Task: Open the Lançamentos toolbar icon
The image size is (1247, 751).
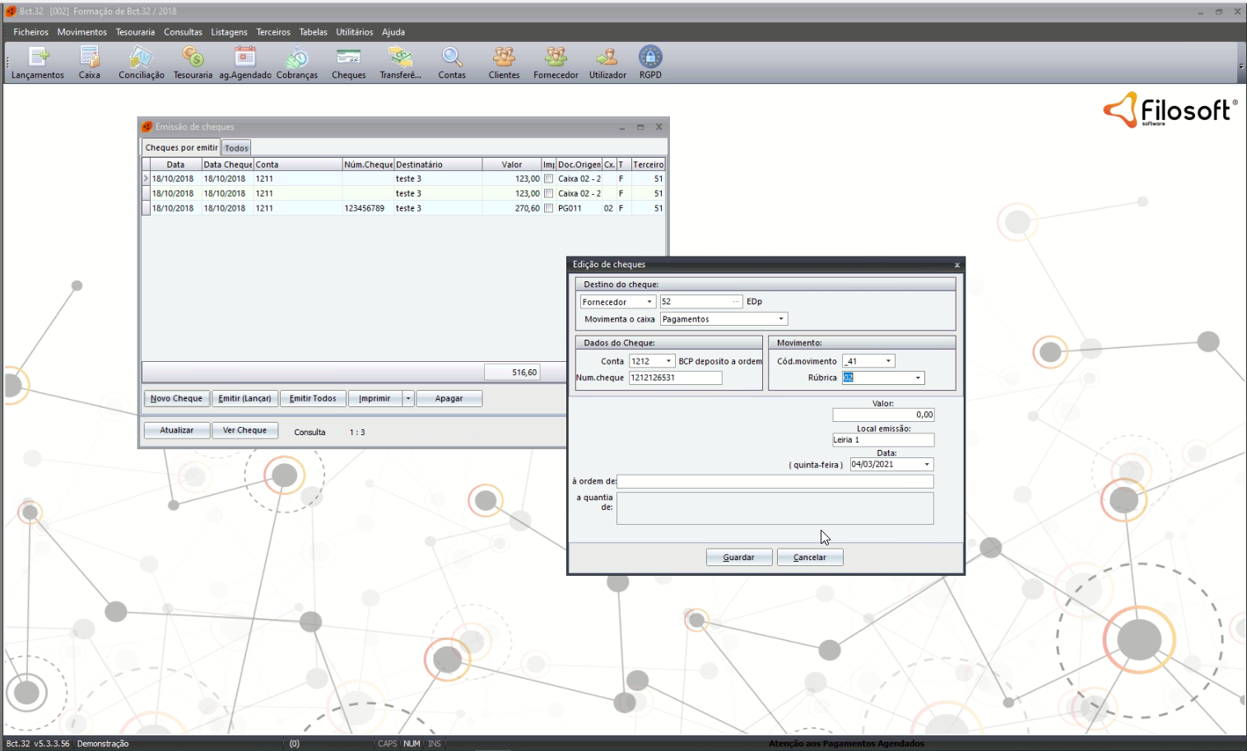Action: point(38,58)
